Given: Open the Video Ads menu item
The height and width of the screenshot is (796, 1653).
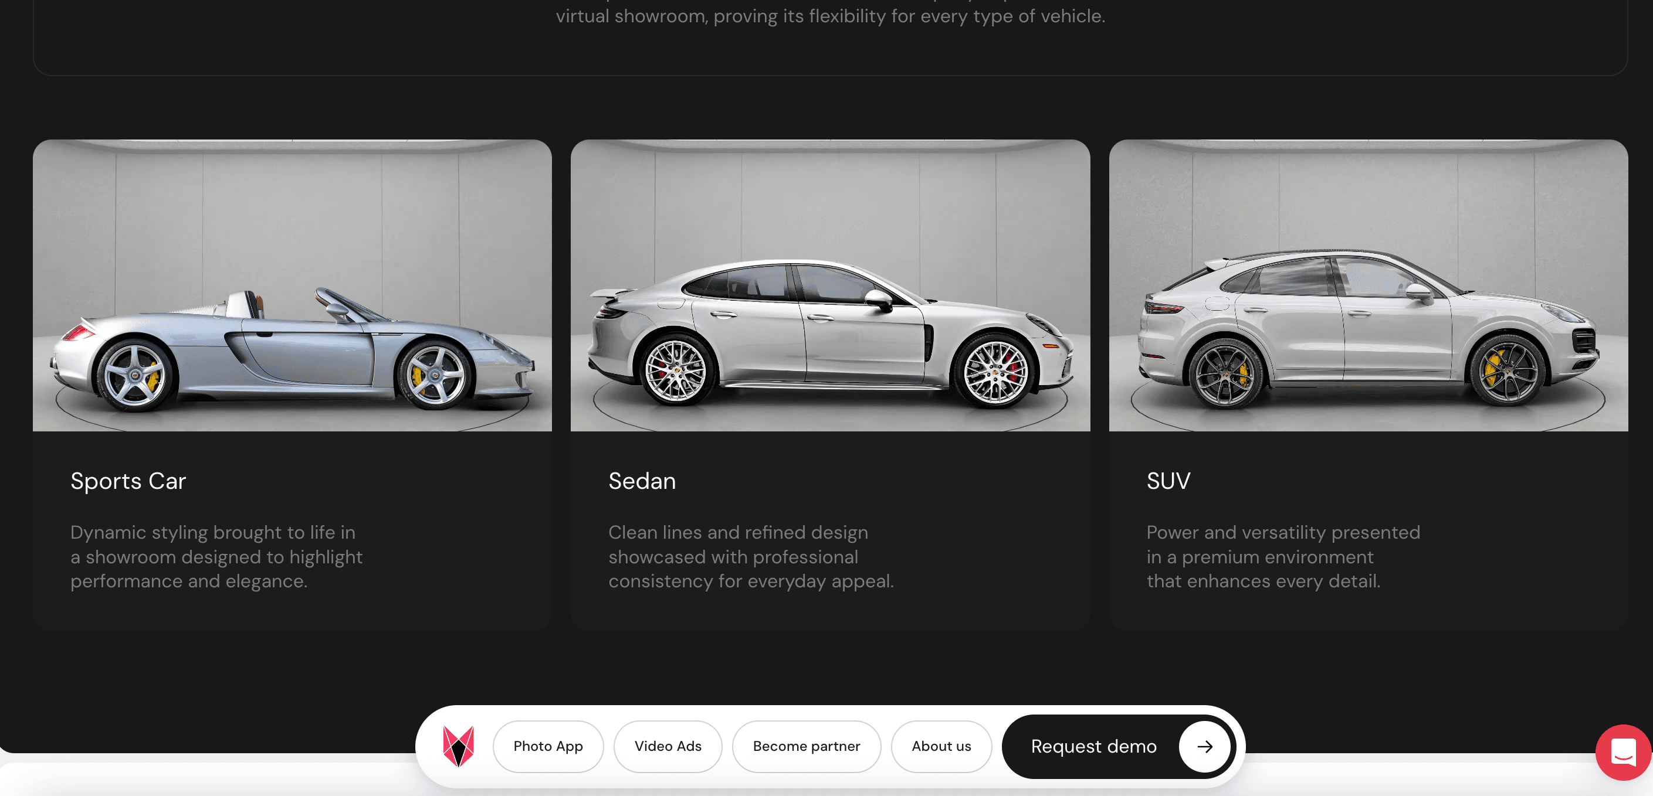Looking at the screenshot, I should (x=668, y=746).
